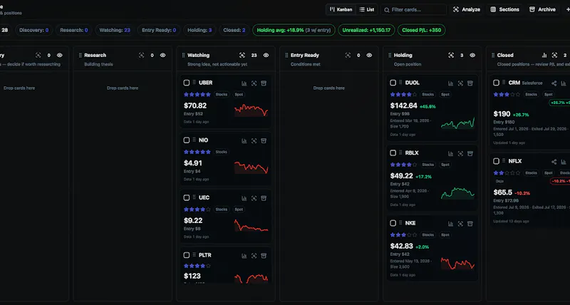Open chart icon on UEC card

(244, 198)
